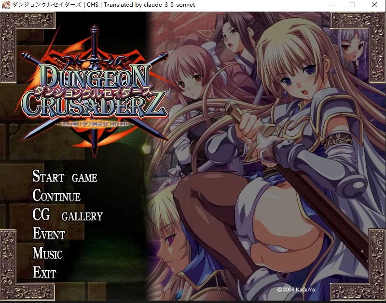Click the top-left ornate corner ornament
This screenshot has width=386, height=303.
pyautogui.click(x=27, y=30)
